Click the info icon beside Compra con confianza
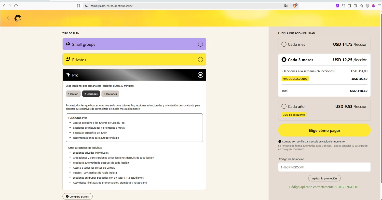 pyautogui.click(x=280, y=141)
